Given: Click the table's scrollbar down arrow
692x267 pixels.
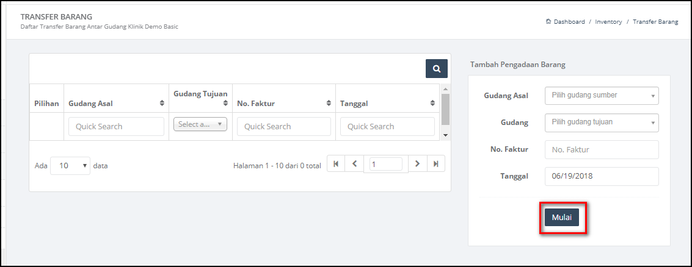Looking at the screenshot, I should point(445,135).
